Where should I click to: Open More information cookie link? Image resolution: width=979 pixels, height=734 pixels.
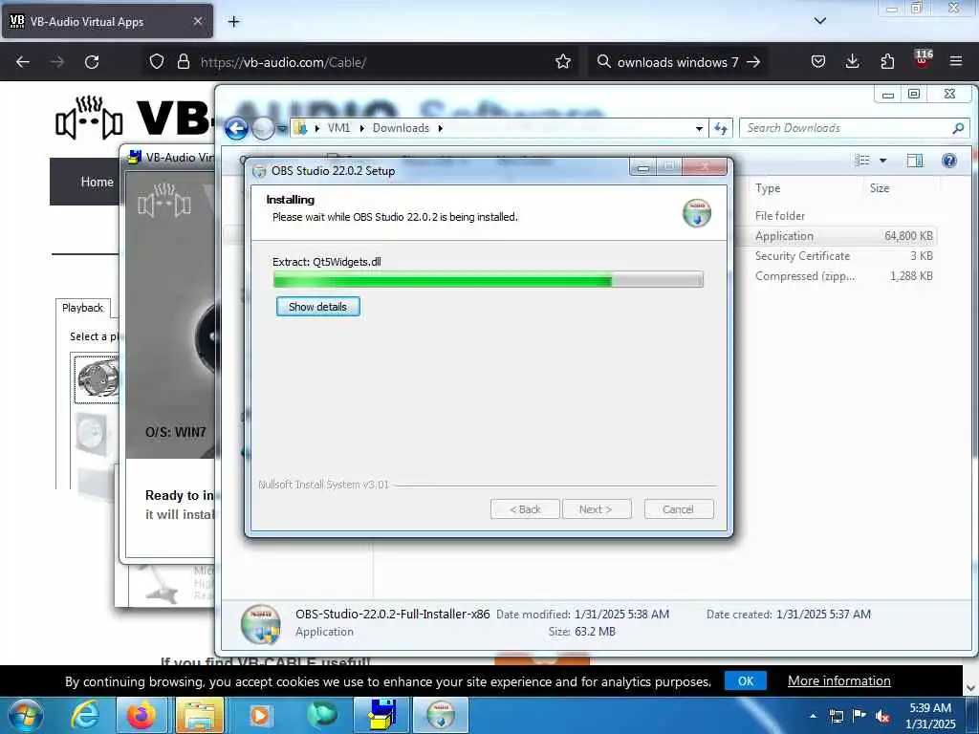pos(838,680)
